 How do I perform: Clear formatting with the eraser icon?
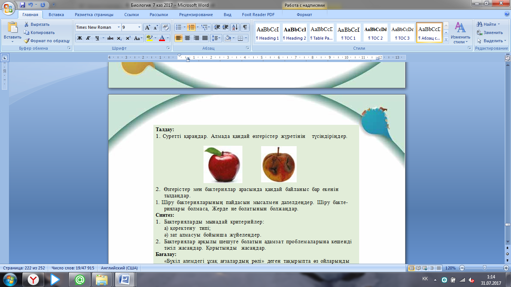click(x=166, y=27)
